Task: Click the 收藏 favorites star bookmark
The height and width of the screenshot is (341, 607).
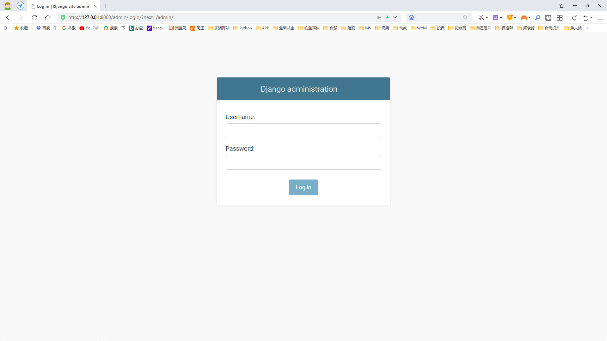Action: tap(21, 28)
